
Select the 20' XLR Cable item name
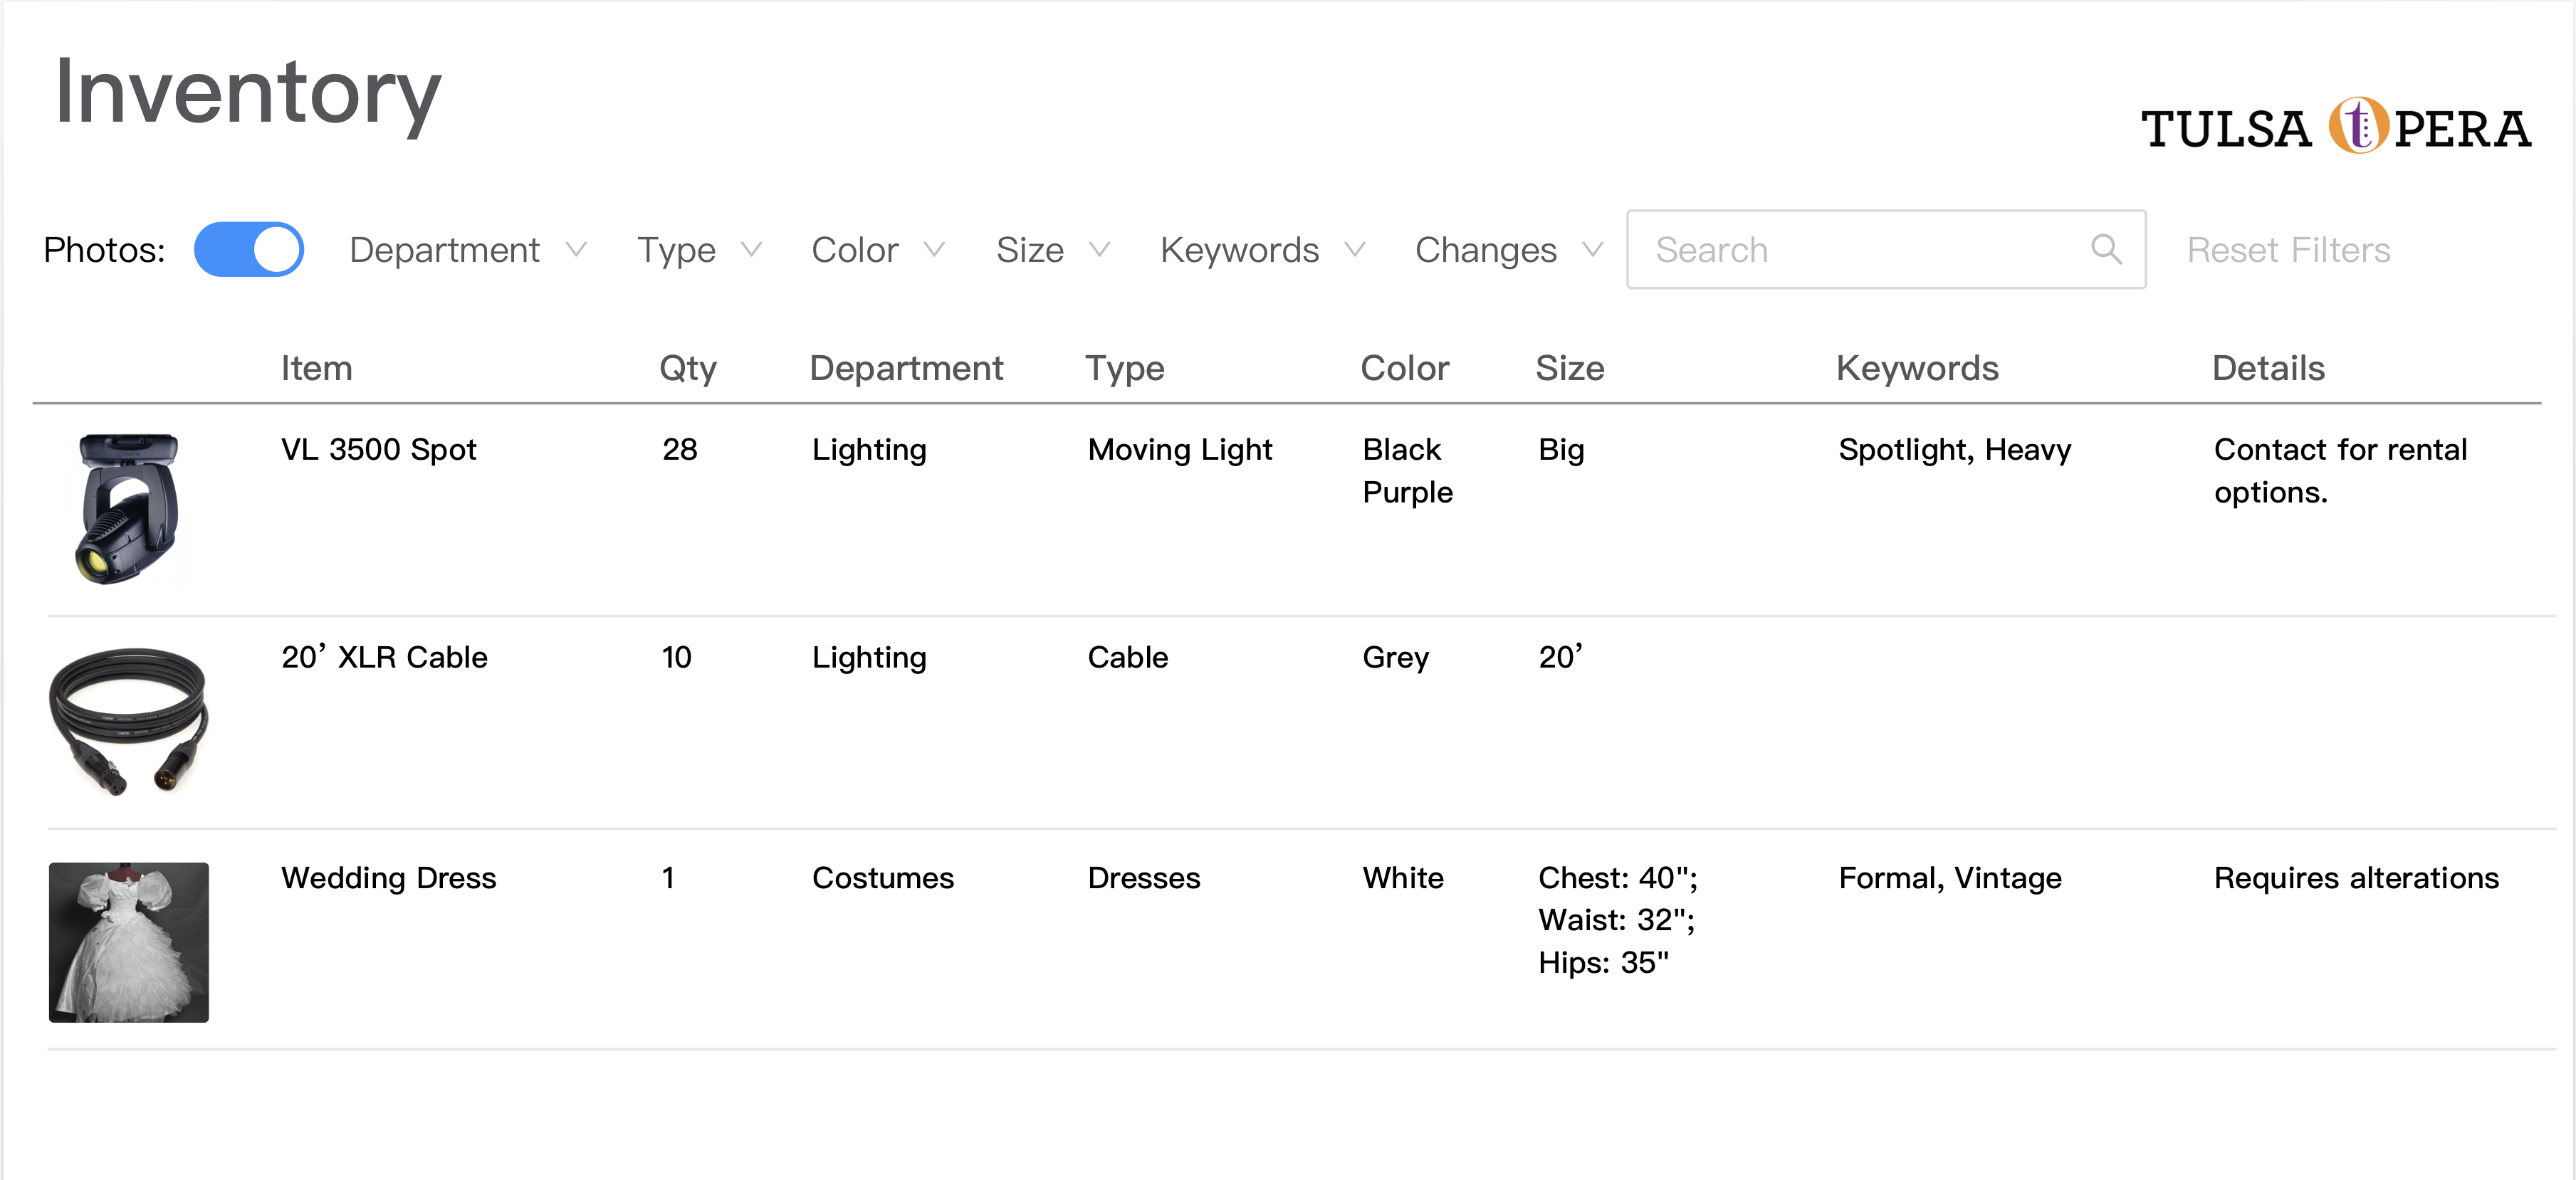pos(384,657)
